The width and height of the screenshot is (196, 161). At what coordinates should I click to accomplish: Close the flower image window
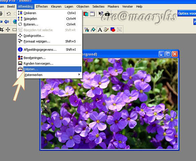[175, 54]
